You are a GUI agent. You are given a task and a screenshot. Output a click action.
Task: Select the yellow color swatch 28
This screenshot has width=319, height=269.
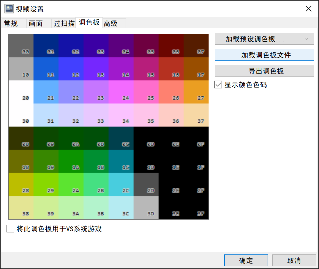tap(21, 184)
